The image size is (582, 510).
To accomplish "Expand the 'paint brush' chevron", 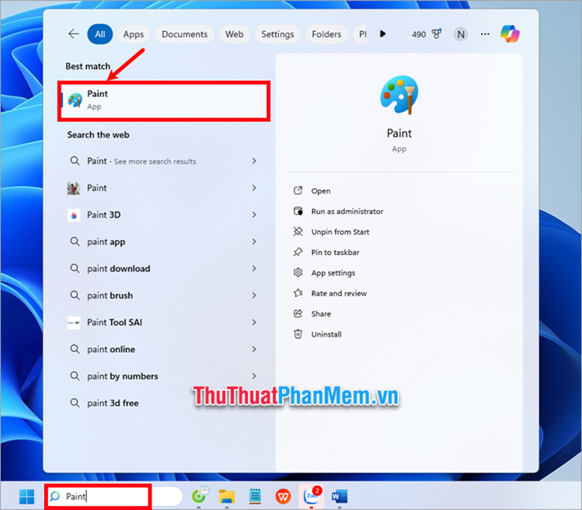I will coord(254,295).
